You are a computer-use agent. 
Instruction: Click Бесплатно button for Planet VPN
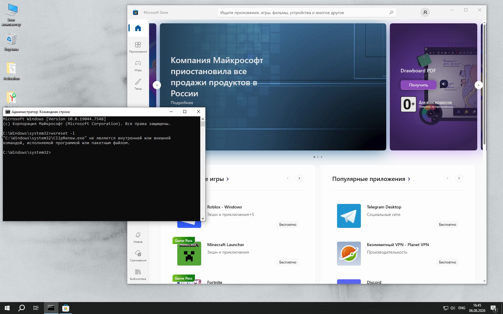point(448,262)
